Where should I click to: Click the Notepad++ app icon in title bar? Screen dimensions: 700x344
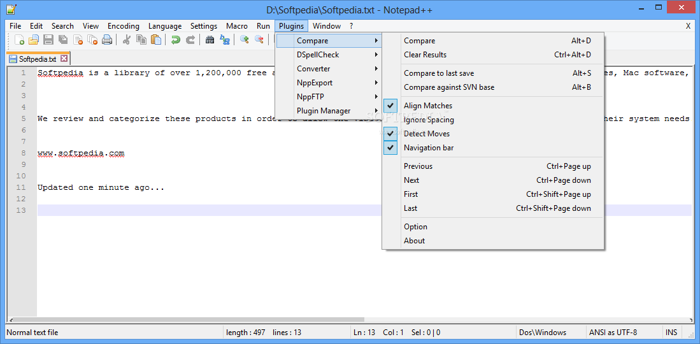(x=11, y=10)
